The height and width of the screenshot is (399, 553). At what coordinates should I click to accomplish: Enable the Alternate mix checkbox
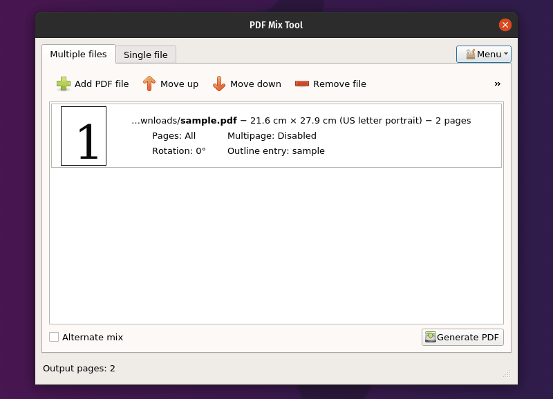point(54,337)
